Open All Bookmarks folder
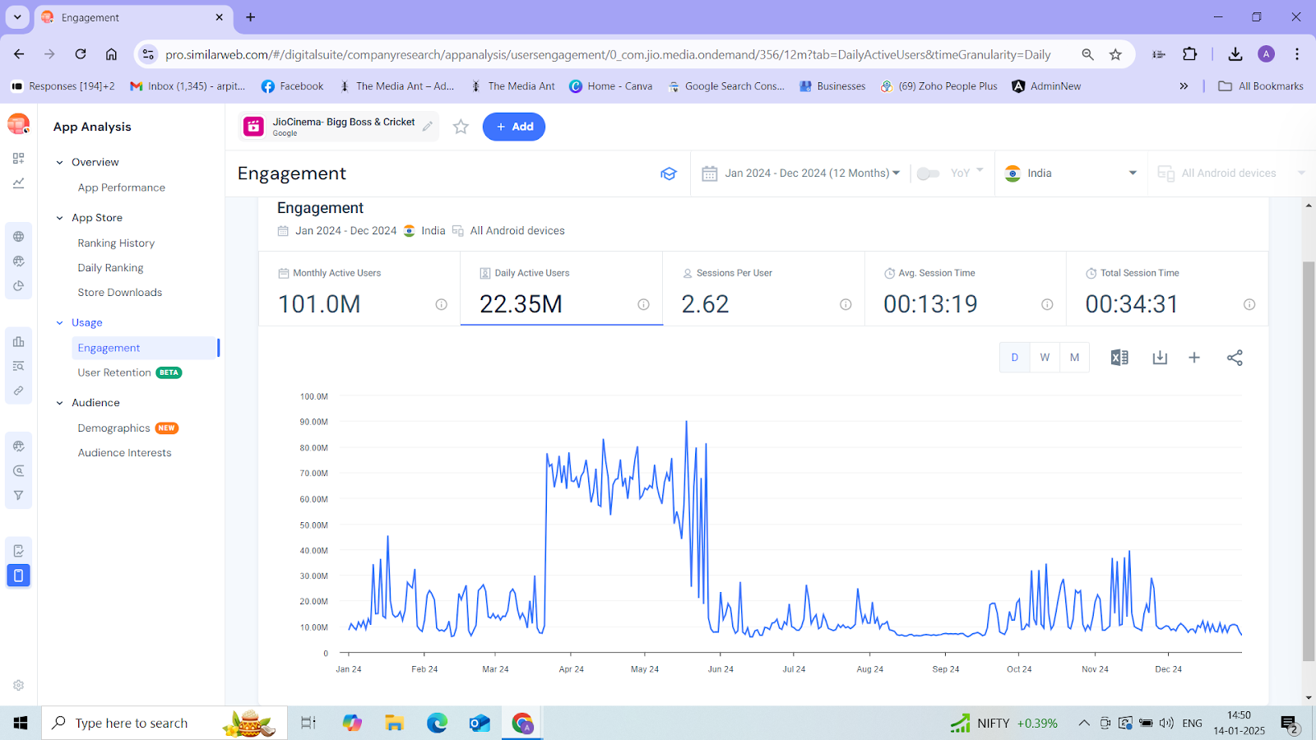 (x=1261, y=86)
